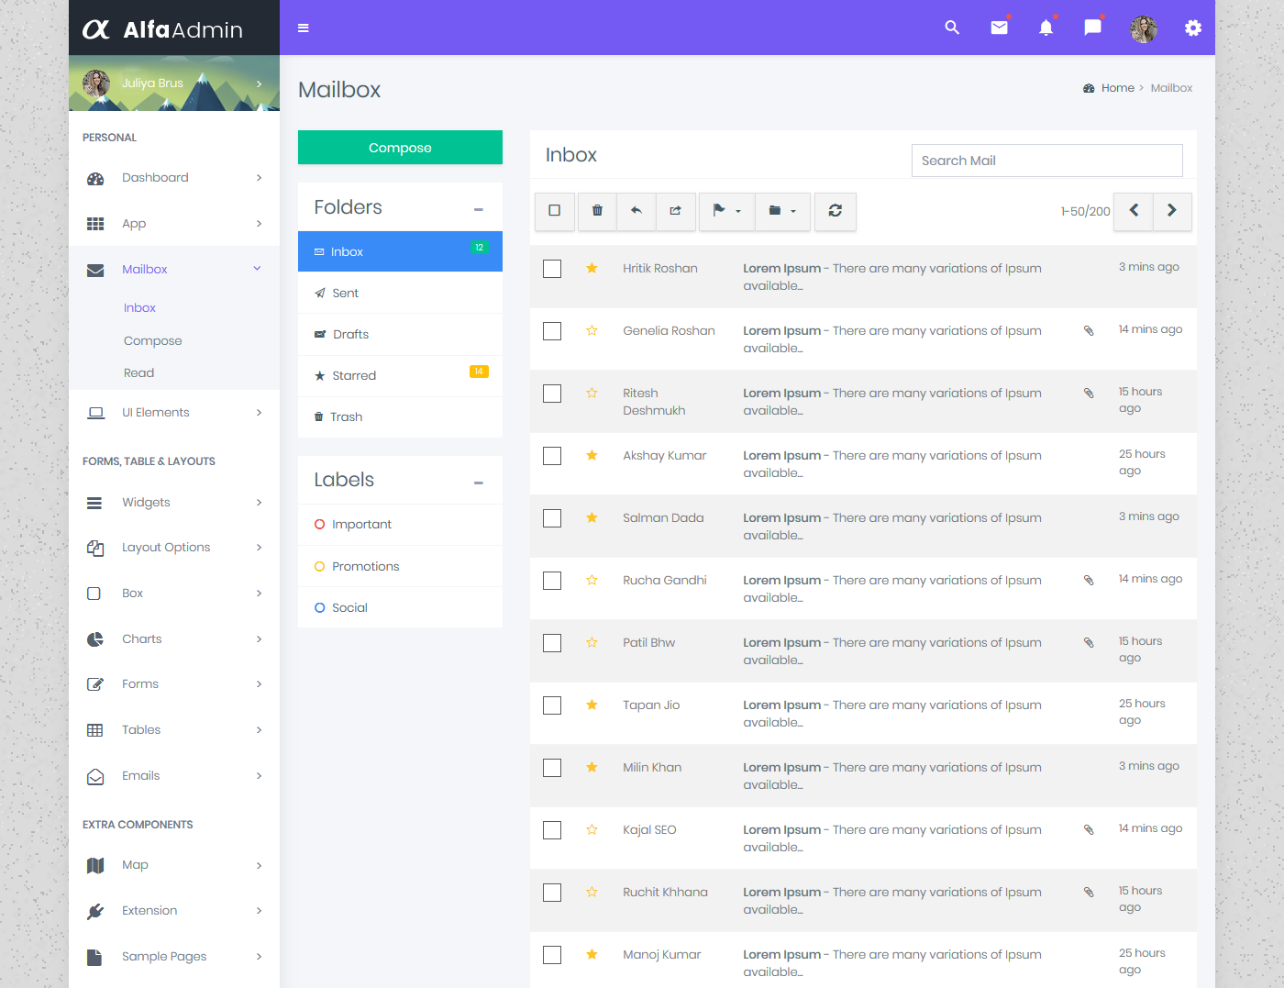Image resolution: width=1284 pixels, height=988 pixels.
Task: Click the forward/share icon in mail toolbar
Action: tap(676, 211)
